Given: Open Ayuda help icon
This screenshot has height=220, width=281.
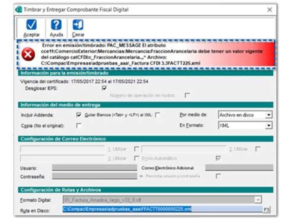Looking at the screenshot, I should click(x=56, y=25).
